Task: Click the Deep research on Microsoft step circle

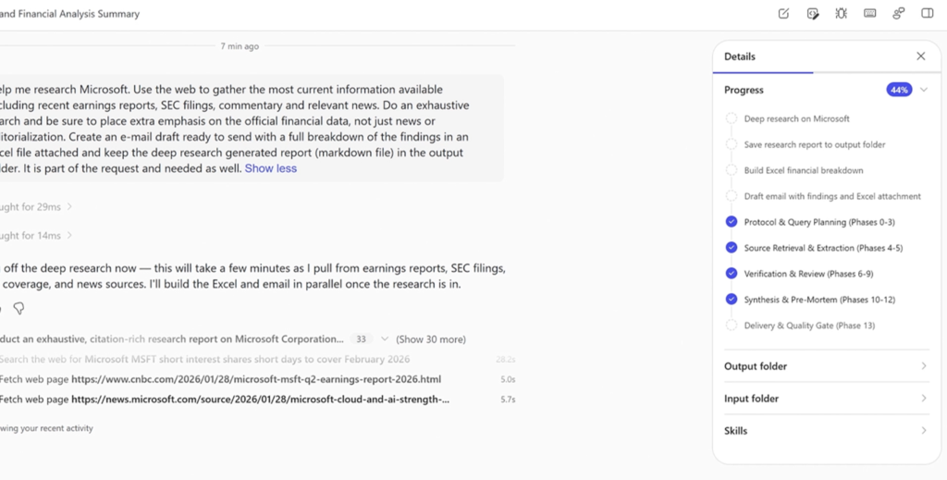Action: click(732, 118)
